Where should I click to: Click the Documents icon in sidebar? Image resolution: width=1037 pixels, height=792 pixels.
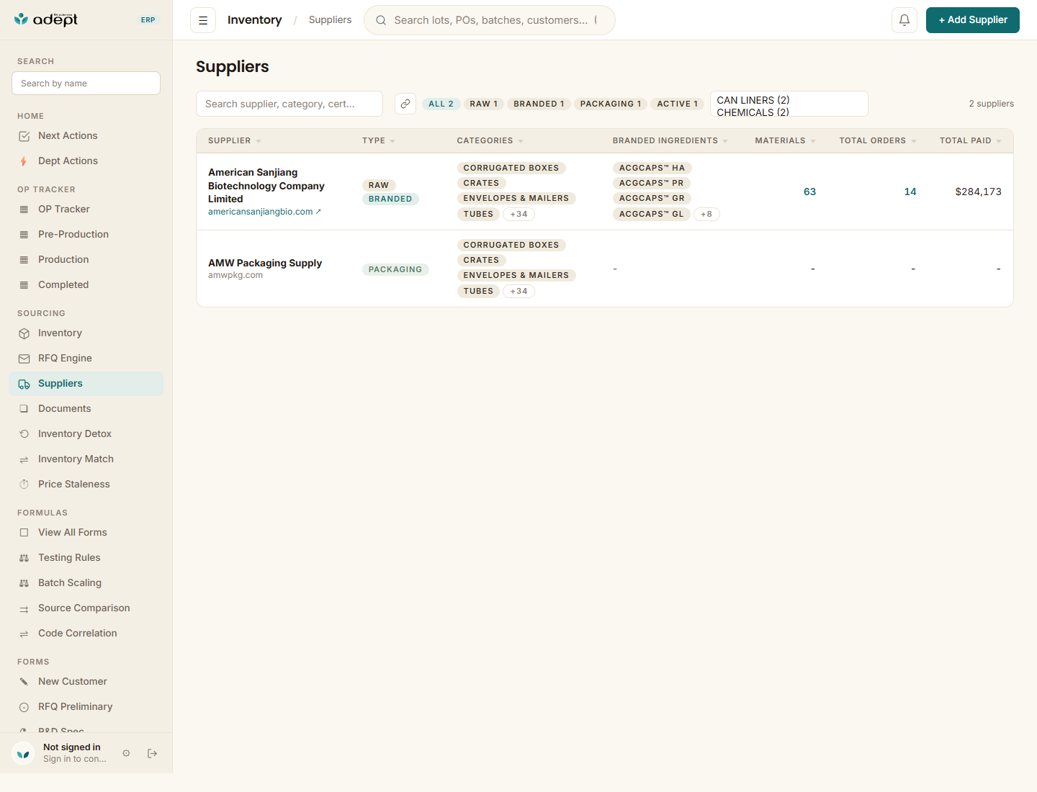pyautogui.click(x=24, y=409)
